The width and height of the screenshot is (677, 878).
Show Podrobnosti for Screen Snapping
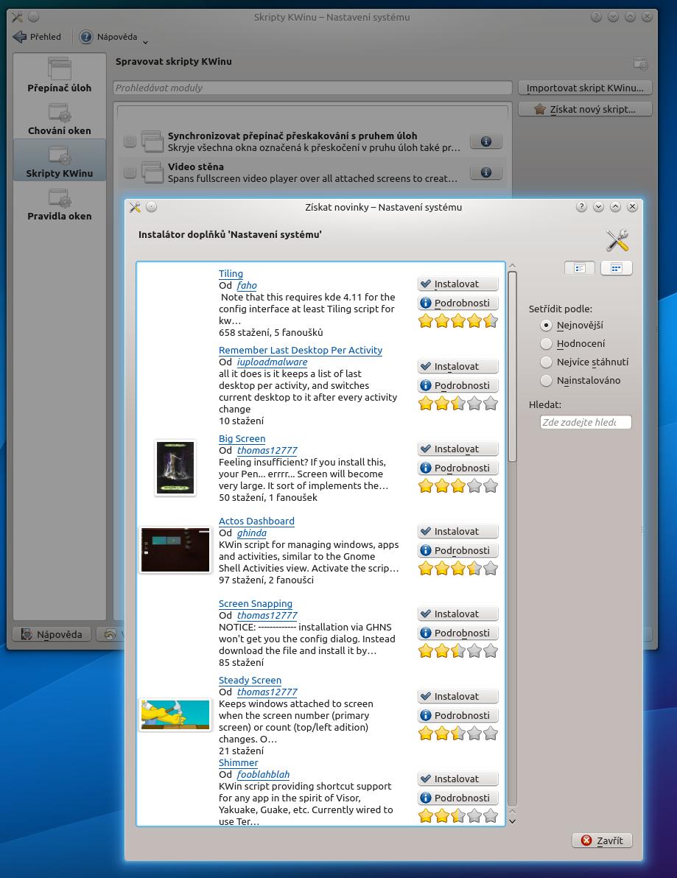coord(458,633)
